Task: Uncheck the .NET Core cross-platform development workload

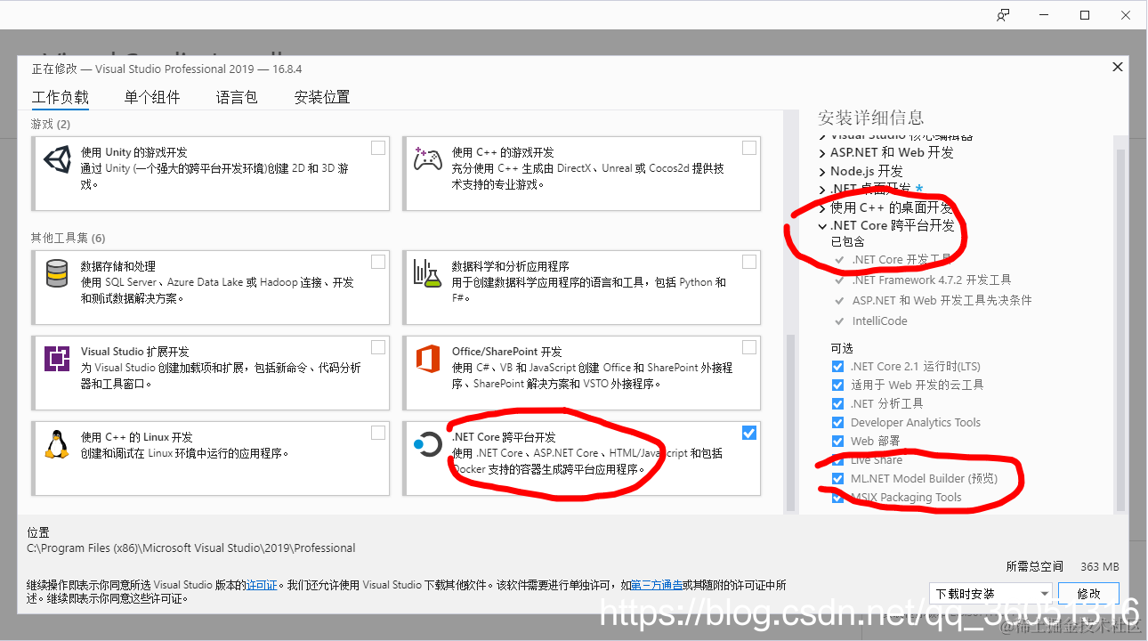Action: coord(749,433)
